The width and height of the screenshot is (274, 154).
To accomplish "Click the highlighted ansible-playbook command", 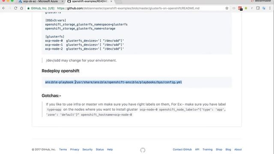I will [x=113, y=82].
